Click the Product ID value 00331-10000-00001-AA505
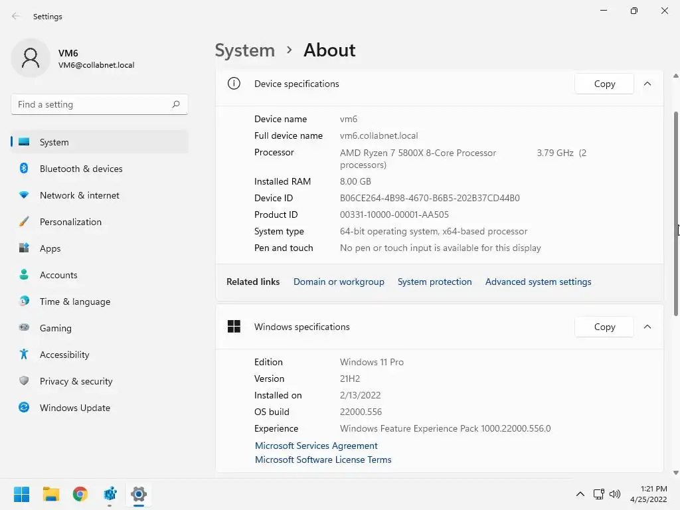The width and height of the screenshot is (680, 510). (x=394, y=214)
